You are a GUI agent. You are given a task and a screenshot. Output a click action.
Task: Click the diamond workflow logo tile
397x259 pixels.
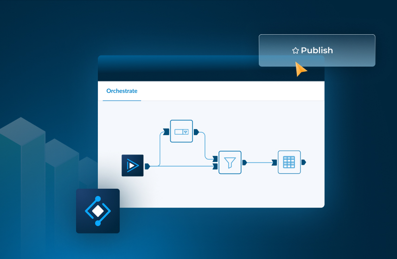(x=98, y=211)
